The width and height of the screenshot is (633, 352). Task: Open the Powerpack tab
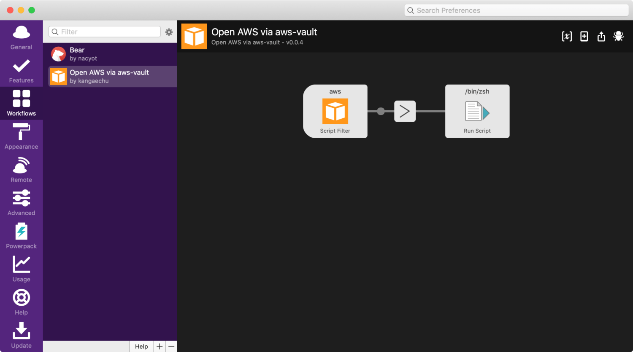click(21, 236)
